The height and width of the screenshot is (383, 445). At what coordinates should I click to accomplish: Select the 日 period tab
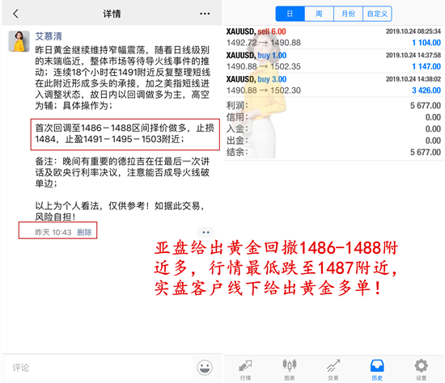click(x=290, y=14)
